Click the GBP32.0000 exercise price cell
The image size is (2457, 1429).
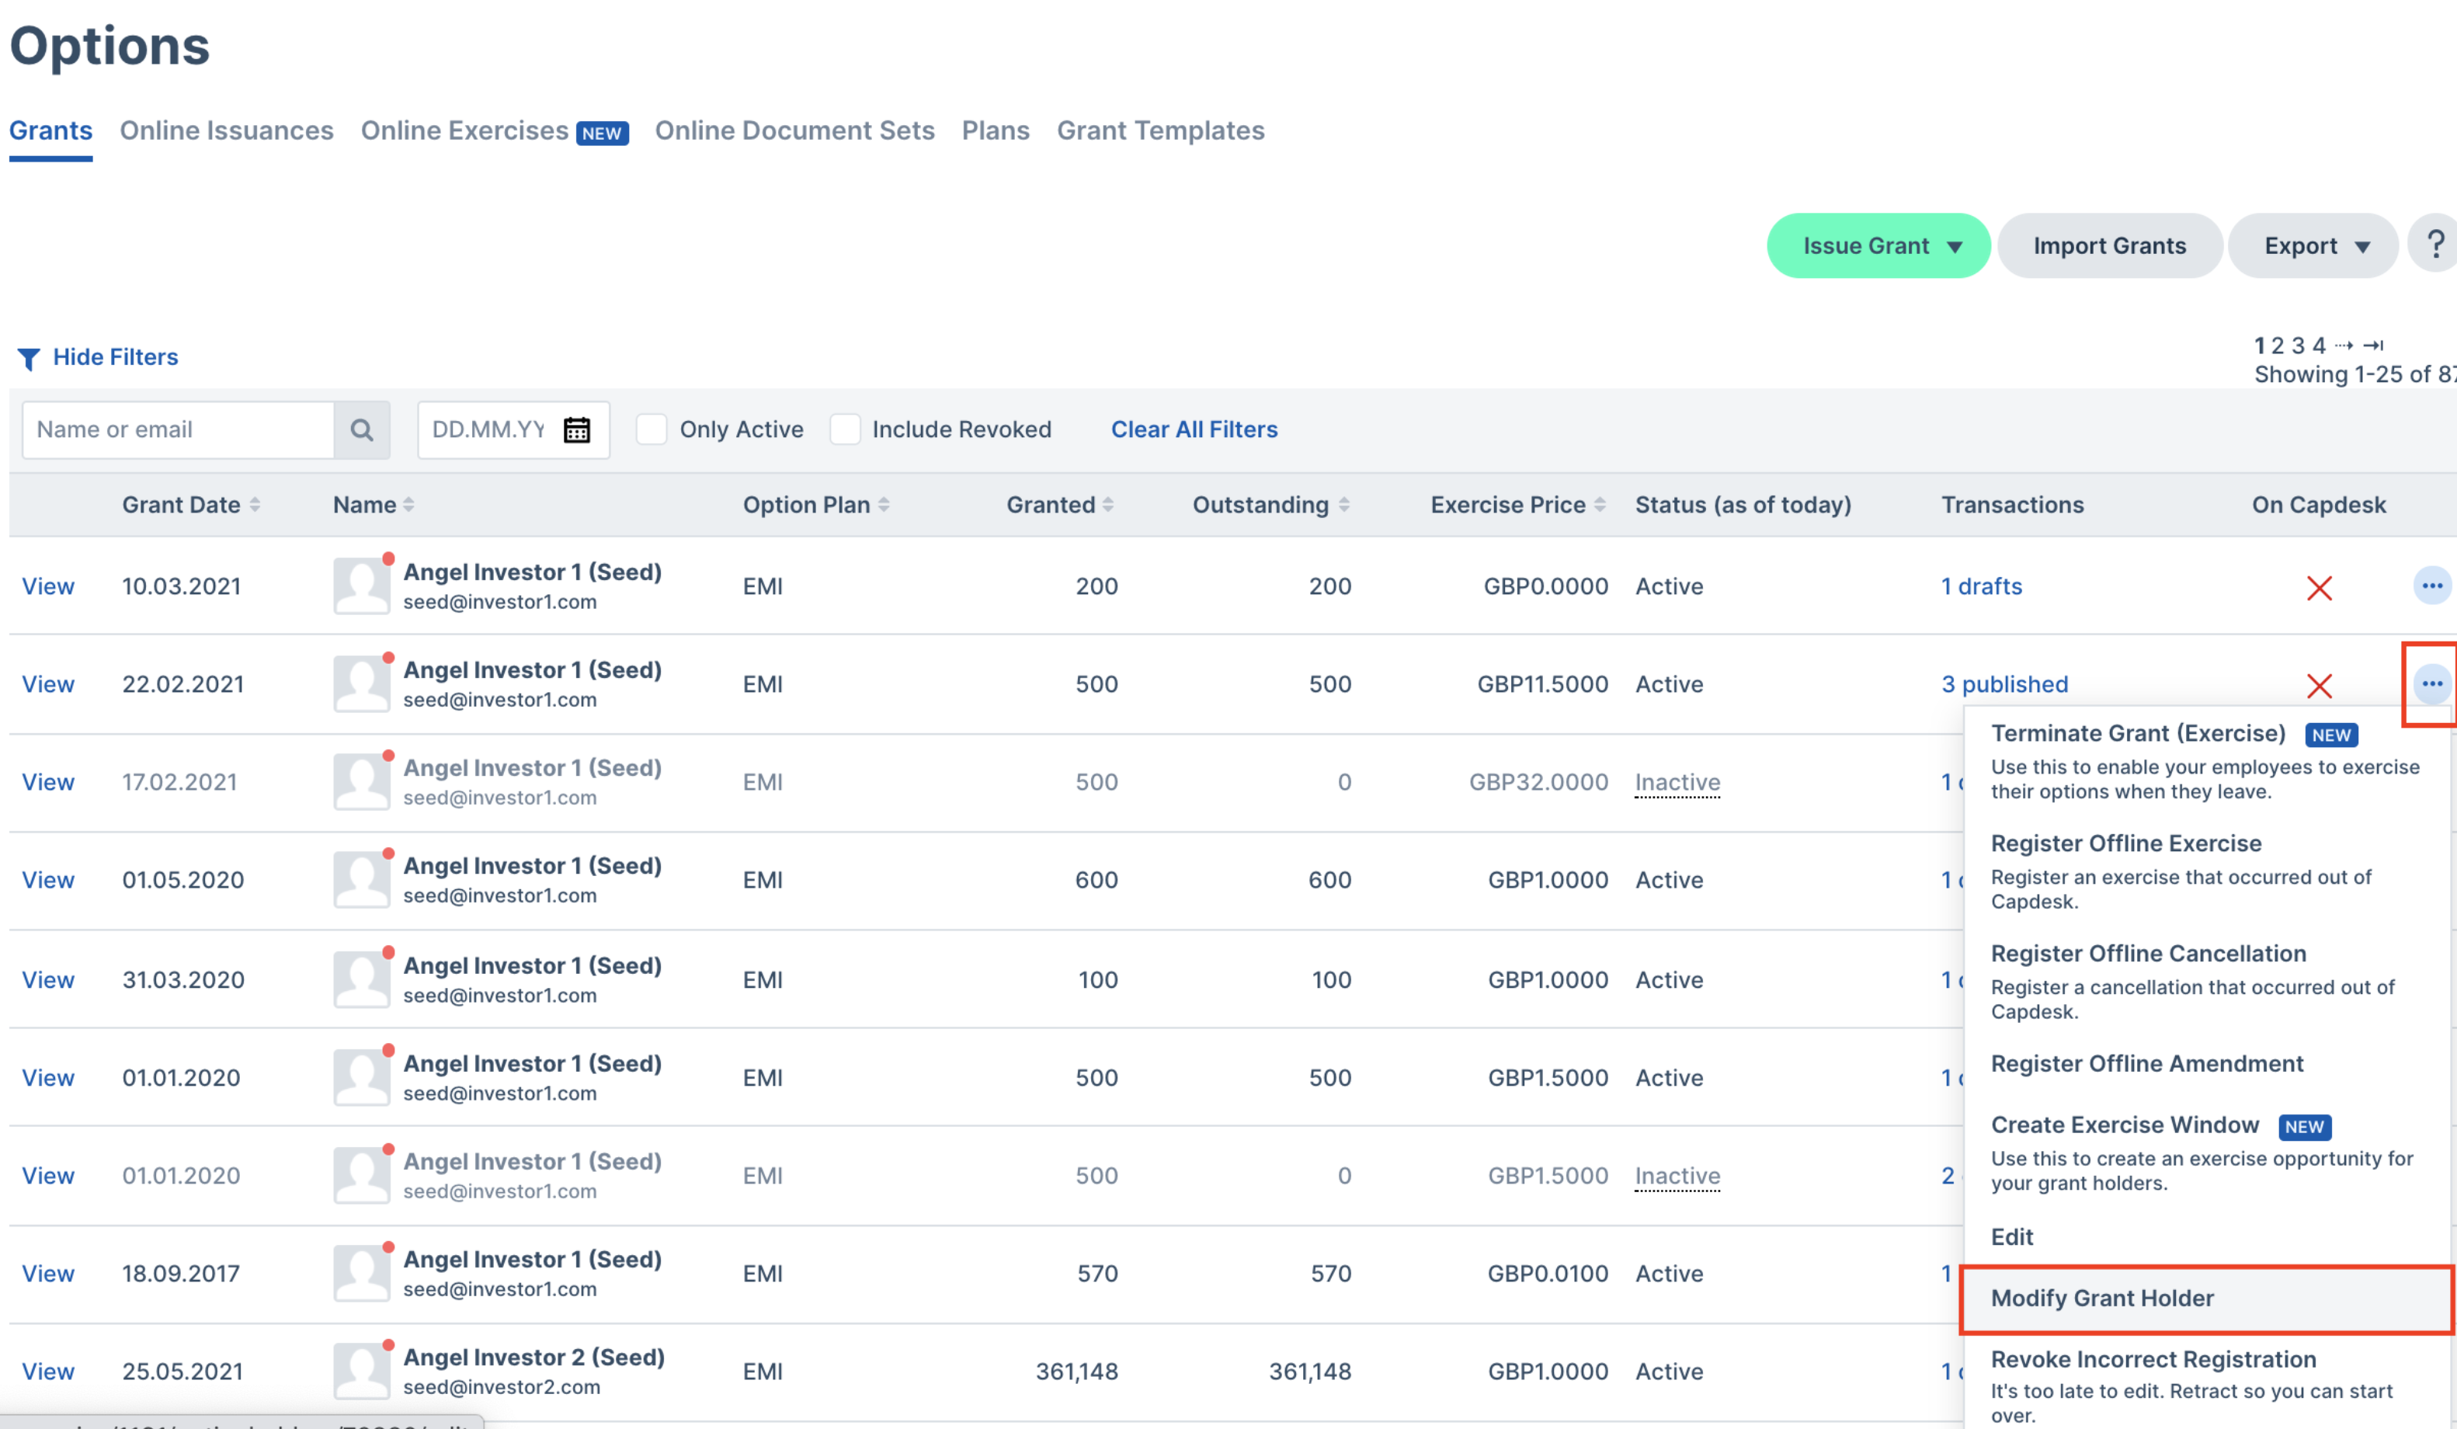click(1538, 782)
